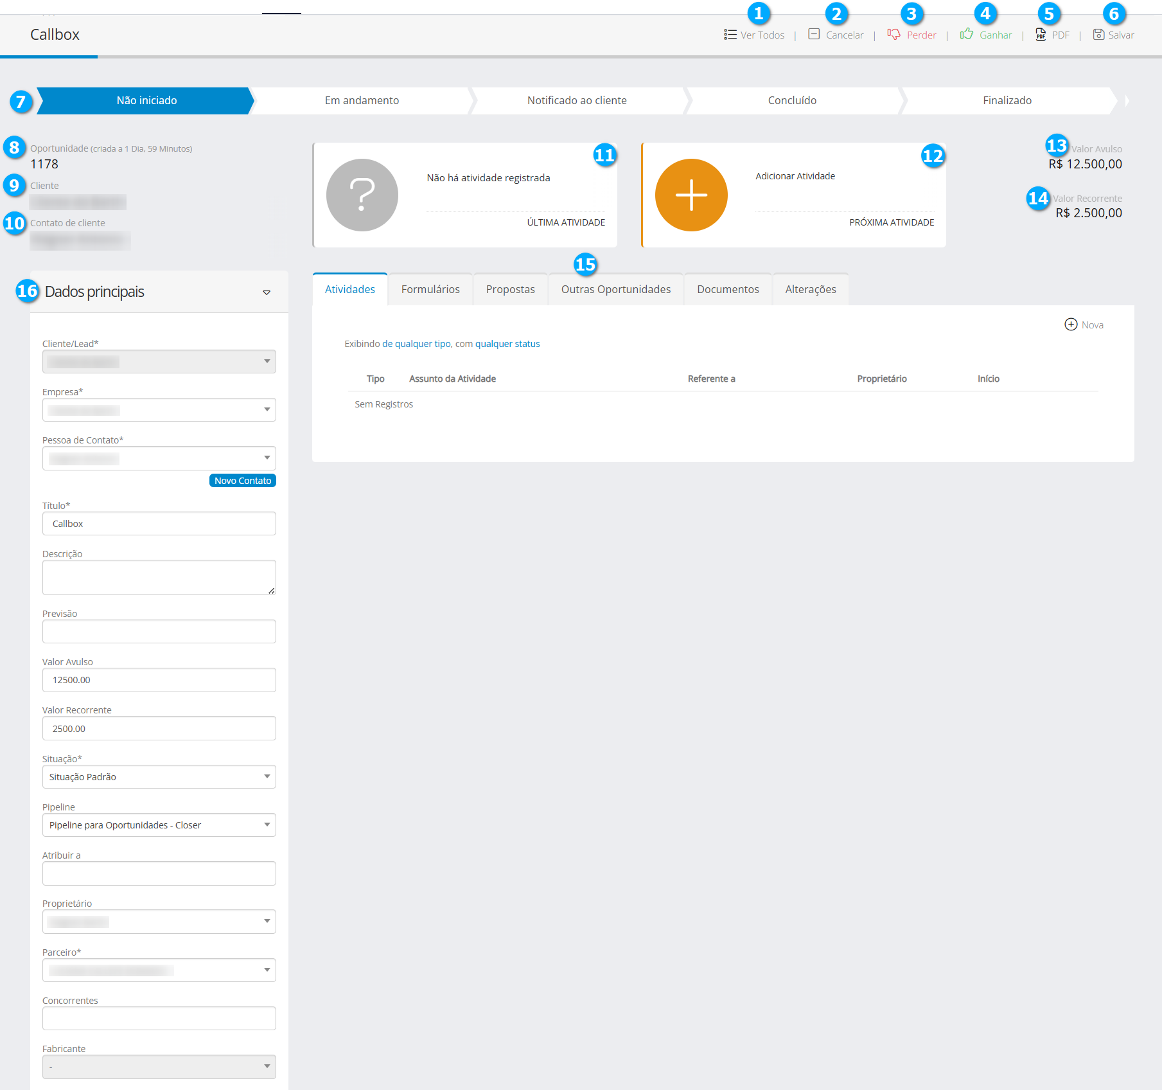Click the 'qualquer status' filter link
This screenshot has height=1090, width=1162.
[507, 344]
